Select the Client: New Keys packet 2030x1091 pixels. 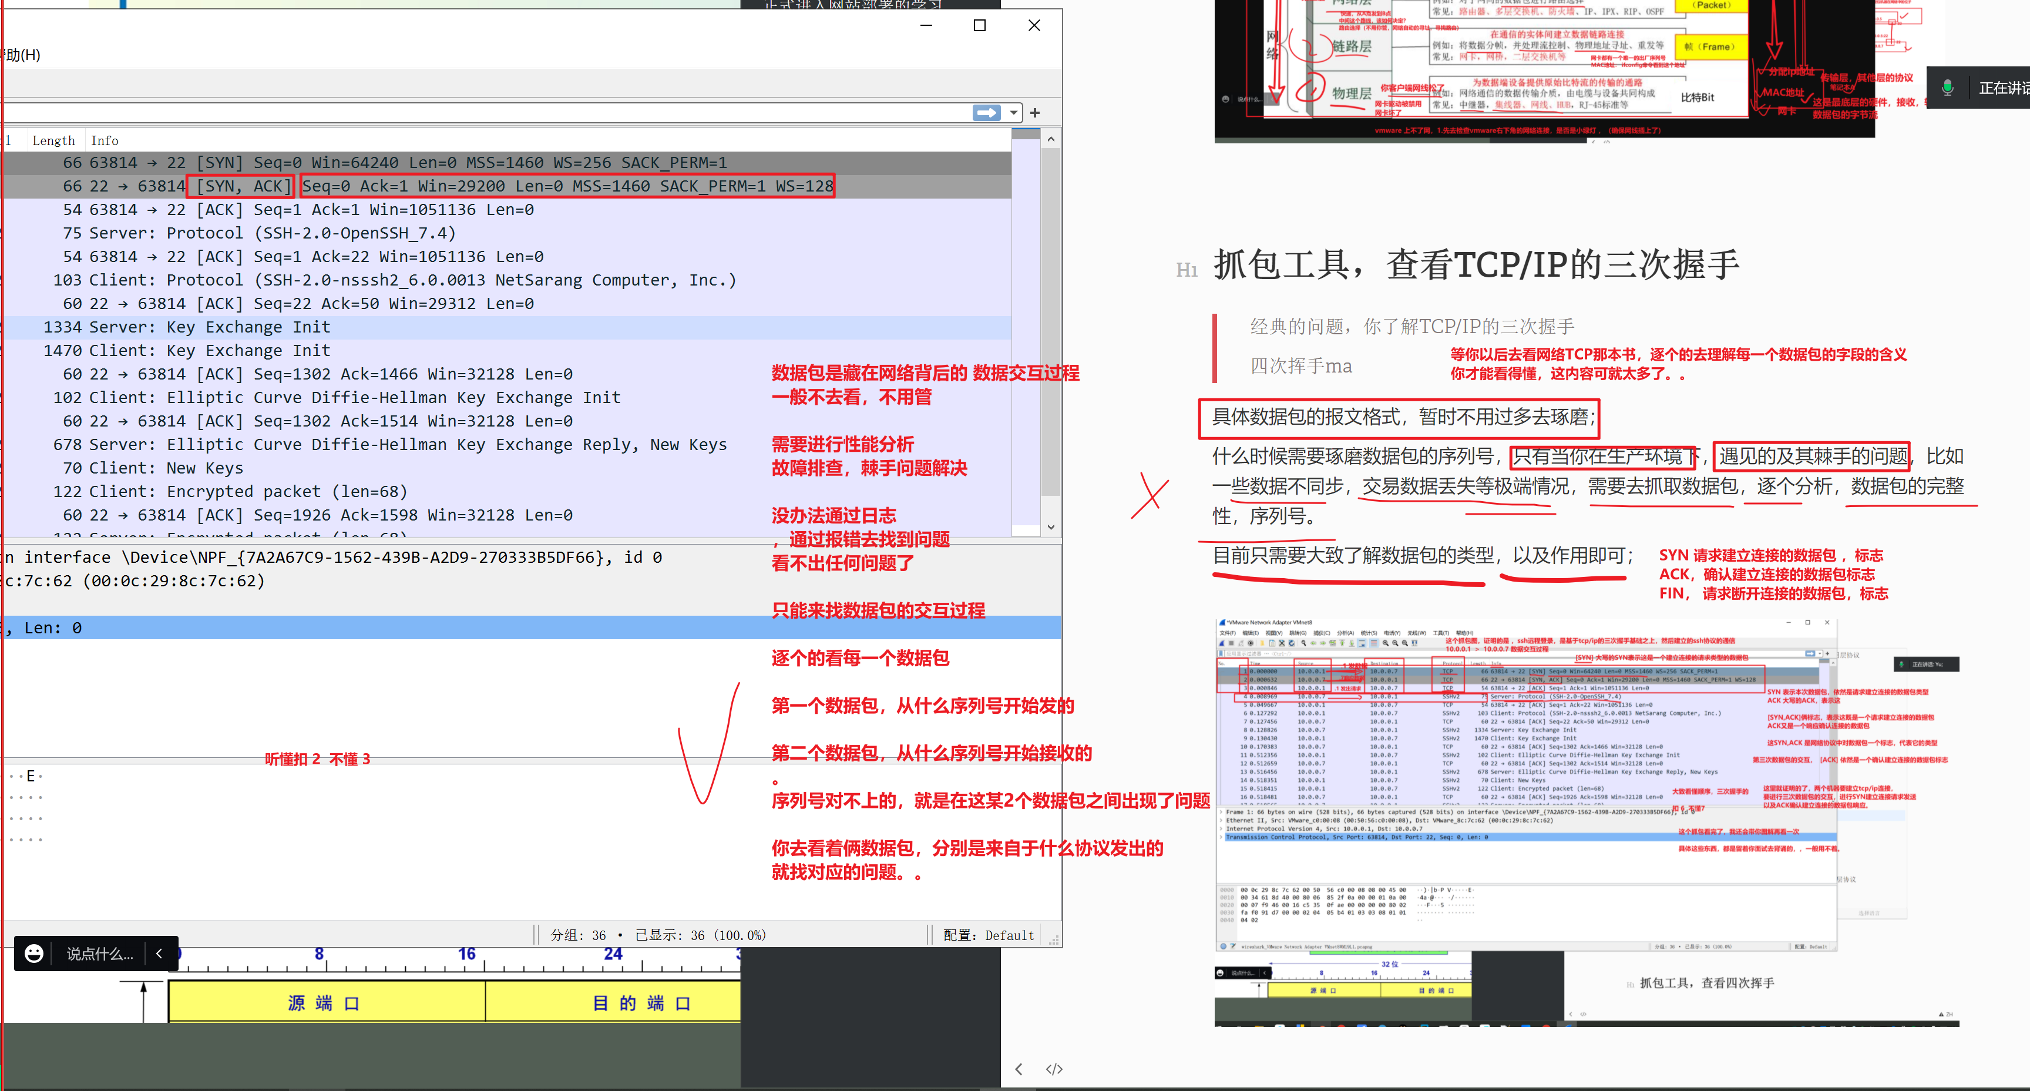coord(506,468)
